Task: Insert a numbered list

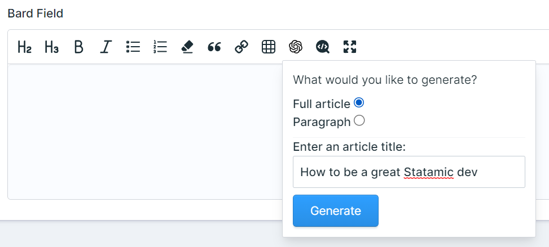Action: pos(160,47)
